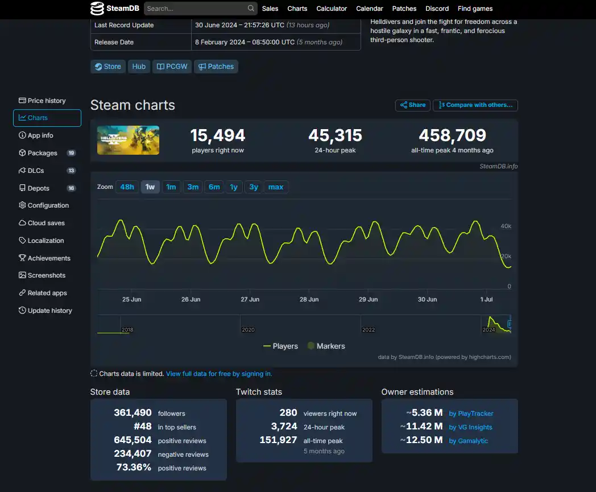
Task: Open the by PlayTracker link
Action: point(471,414)
